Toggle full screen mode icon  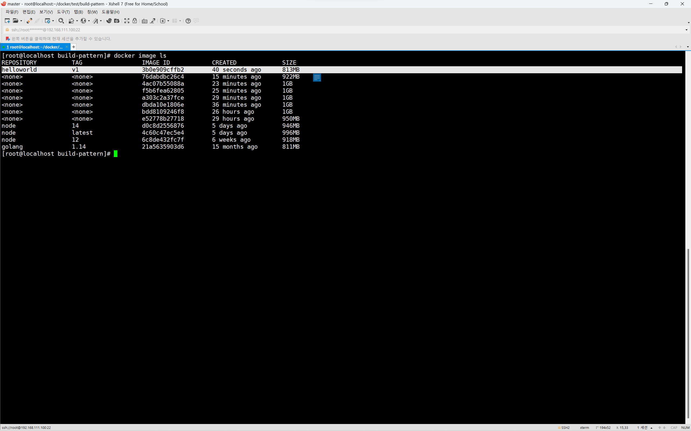(127, 21)
